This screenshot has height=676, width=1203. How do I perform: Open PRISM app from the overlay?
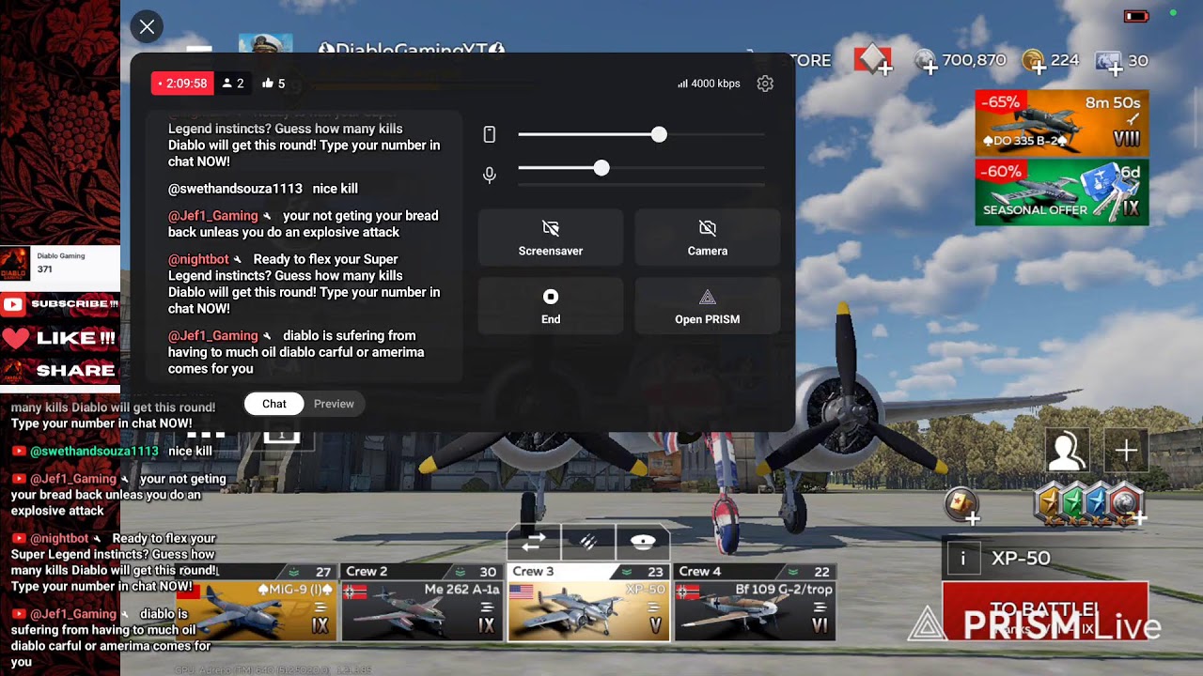708,305
